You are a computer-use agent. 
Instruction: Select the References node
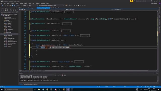tap(8, 17)
